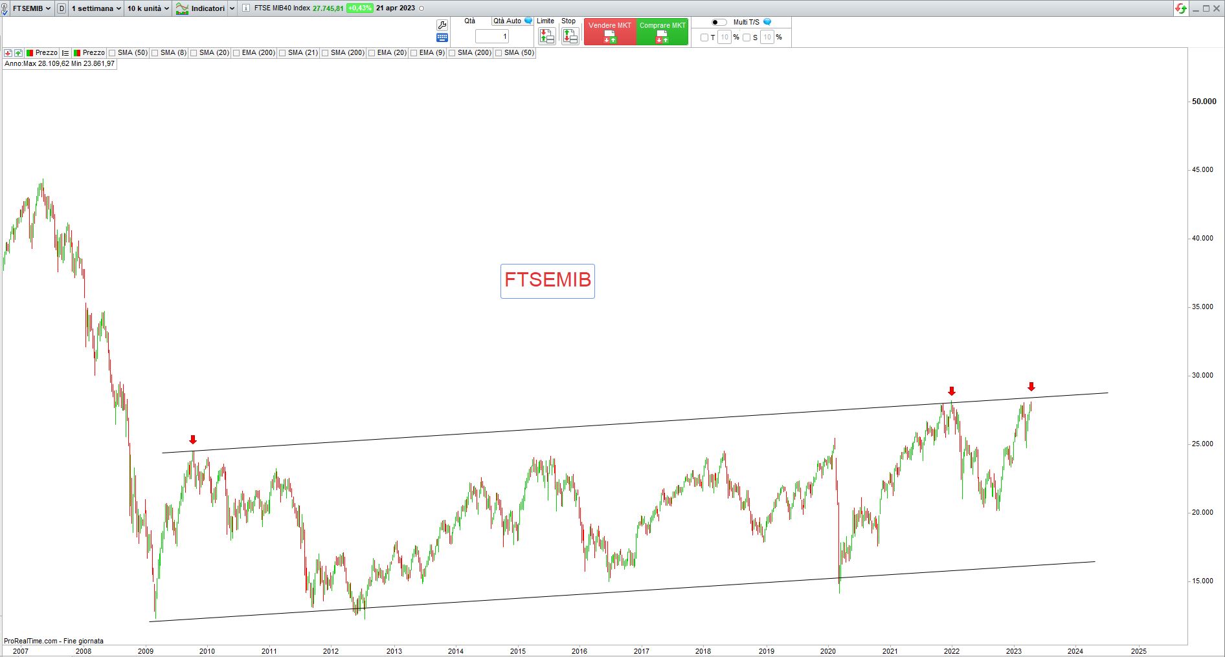Enable the EMA (9) checkbox

point(414,53)
